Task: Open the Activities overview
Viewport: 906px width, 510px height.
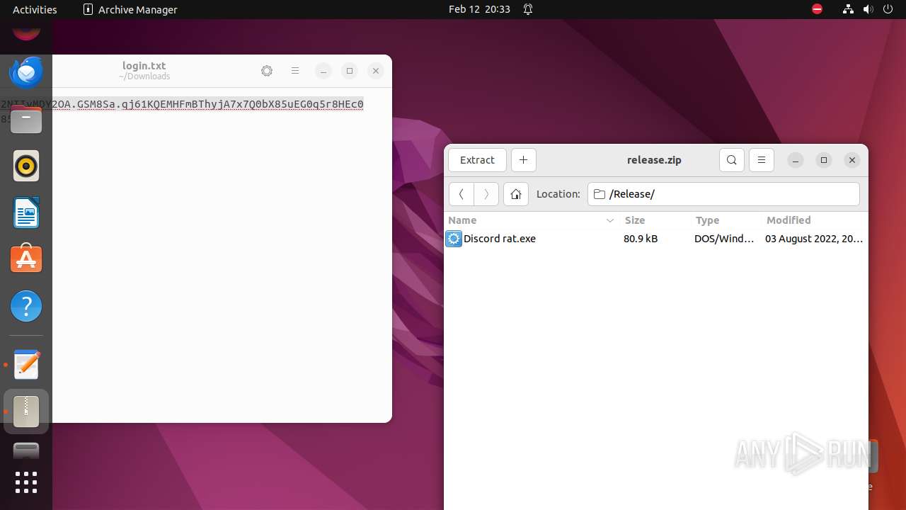Action: click(35, 9)
